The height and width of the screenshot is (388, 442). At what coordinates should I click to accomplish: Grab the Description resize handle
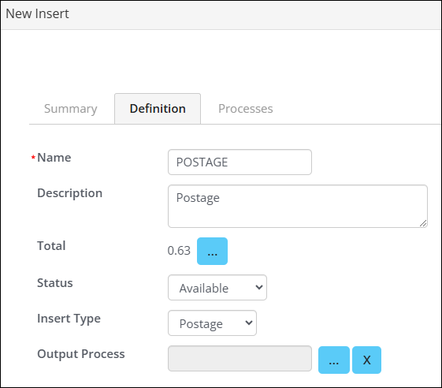[x=423, y=223]
